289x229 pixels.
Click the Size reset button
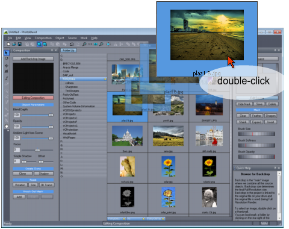tap(33, 185)
